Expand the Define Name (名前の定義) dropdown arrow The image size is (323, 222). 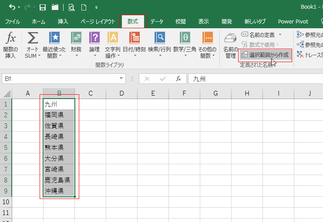tap(280, 34)
